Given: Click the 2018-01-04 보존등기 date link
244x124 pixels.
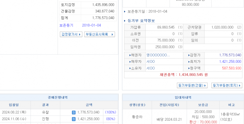Looking at the screenshot, I should (91, 25).
